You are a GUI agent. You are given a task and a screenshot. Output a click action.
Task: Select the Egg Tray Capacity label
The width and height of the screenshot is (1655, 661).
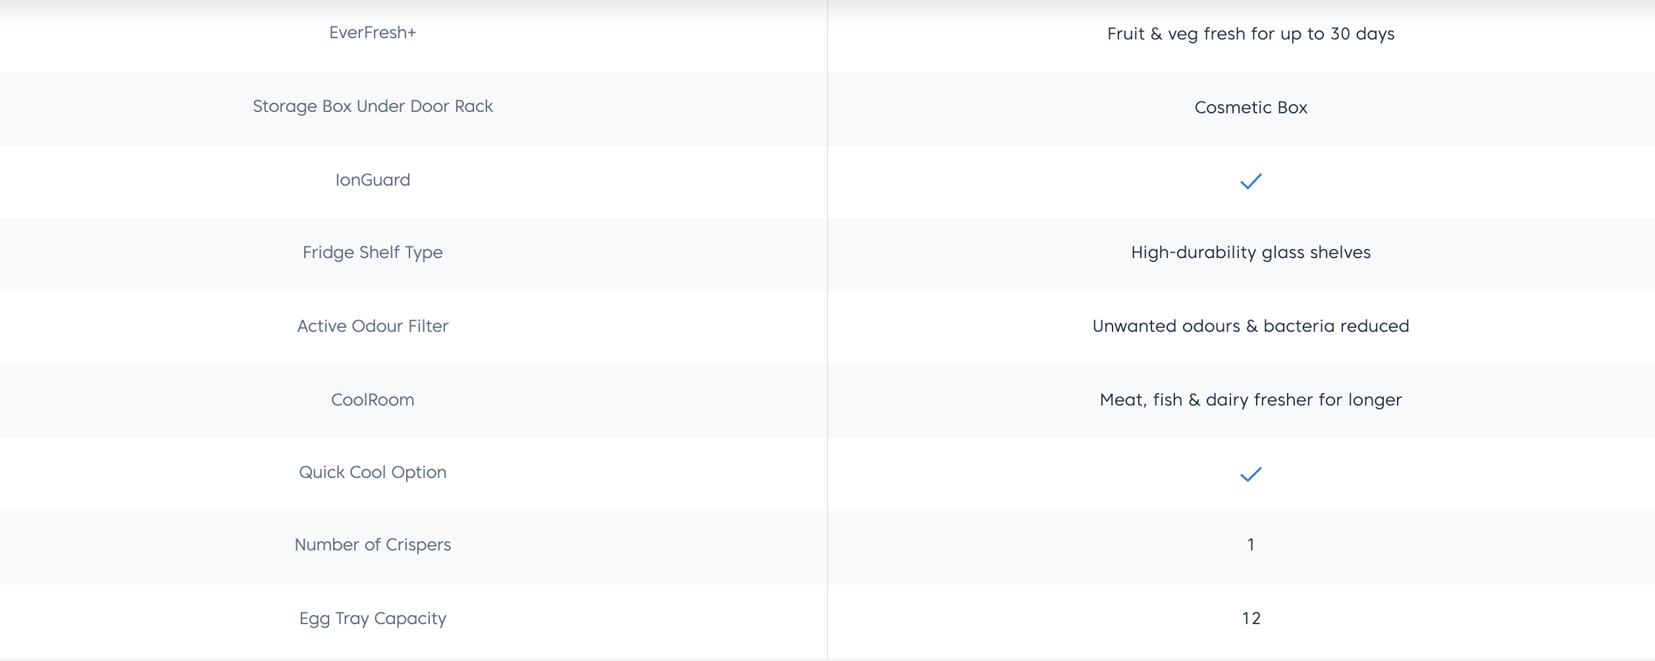[x=373, y=619]
